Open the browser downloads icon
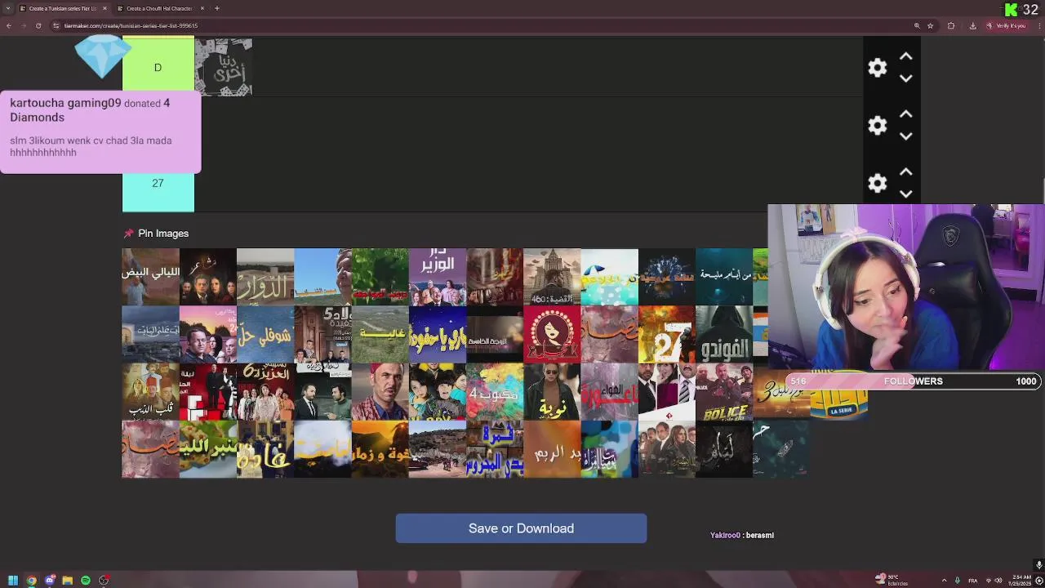 [x=972, y=25]
